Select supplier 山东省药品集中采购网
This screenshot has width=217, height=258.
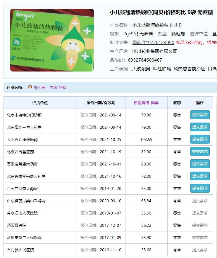pos(26,201)
